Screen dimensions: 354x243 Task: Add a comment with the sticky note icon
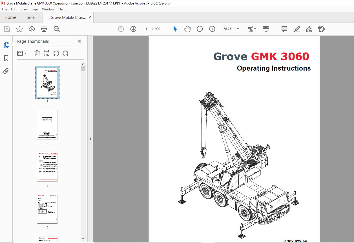(284, 29)
